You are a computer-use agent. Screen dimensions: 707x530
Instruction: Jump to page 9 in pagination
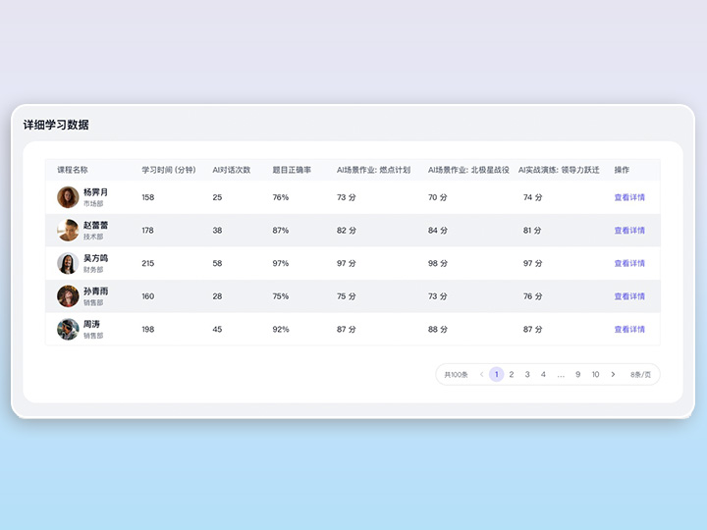pos(577,374)
